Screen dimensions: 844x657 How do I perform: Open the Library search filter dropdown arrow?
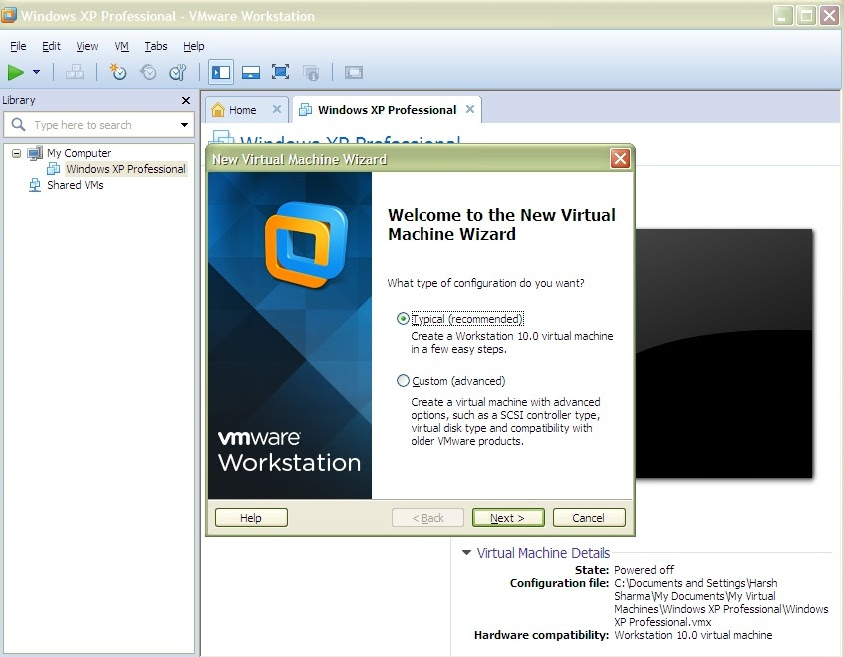pos(184,125)
